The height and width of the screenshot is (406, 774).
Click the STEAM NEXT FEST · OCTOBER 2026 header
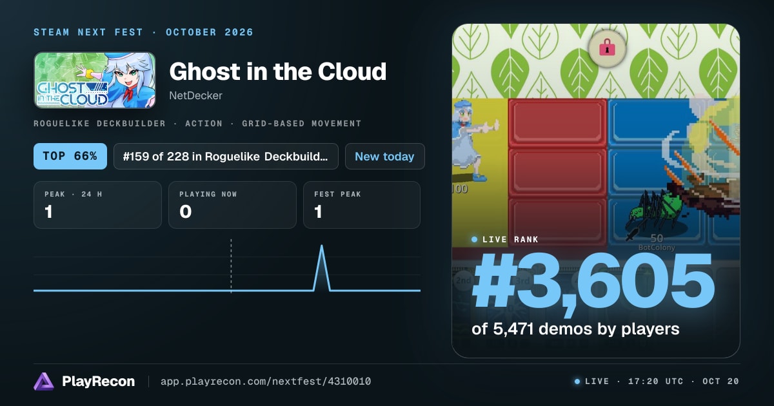pyautogui.click(x=143, y=32)
